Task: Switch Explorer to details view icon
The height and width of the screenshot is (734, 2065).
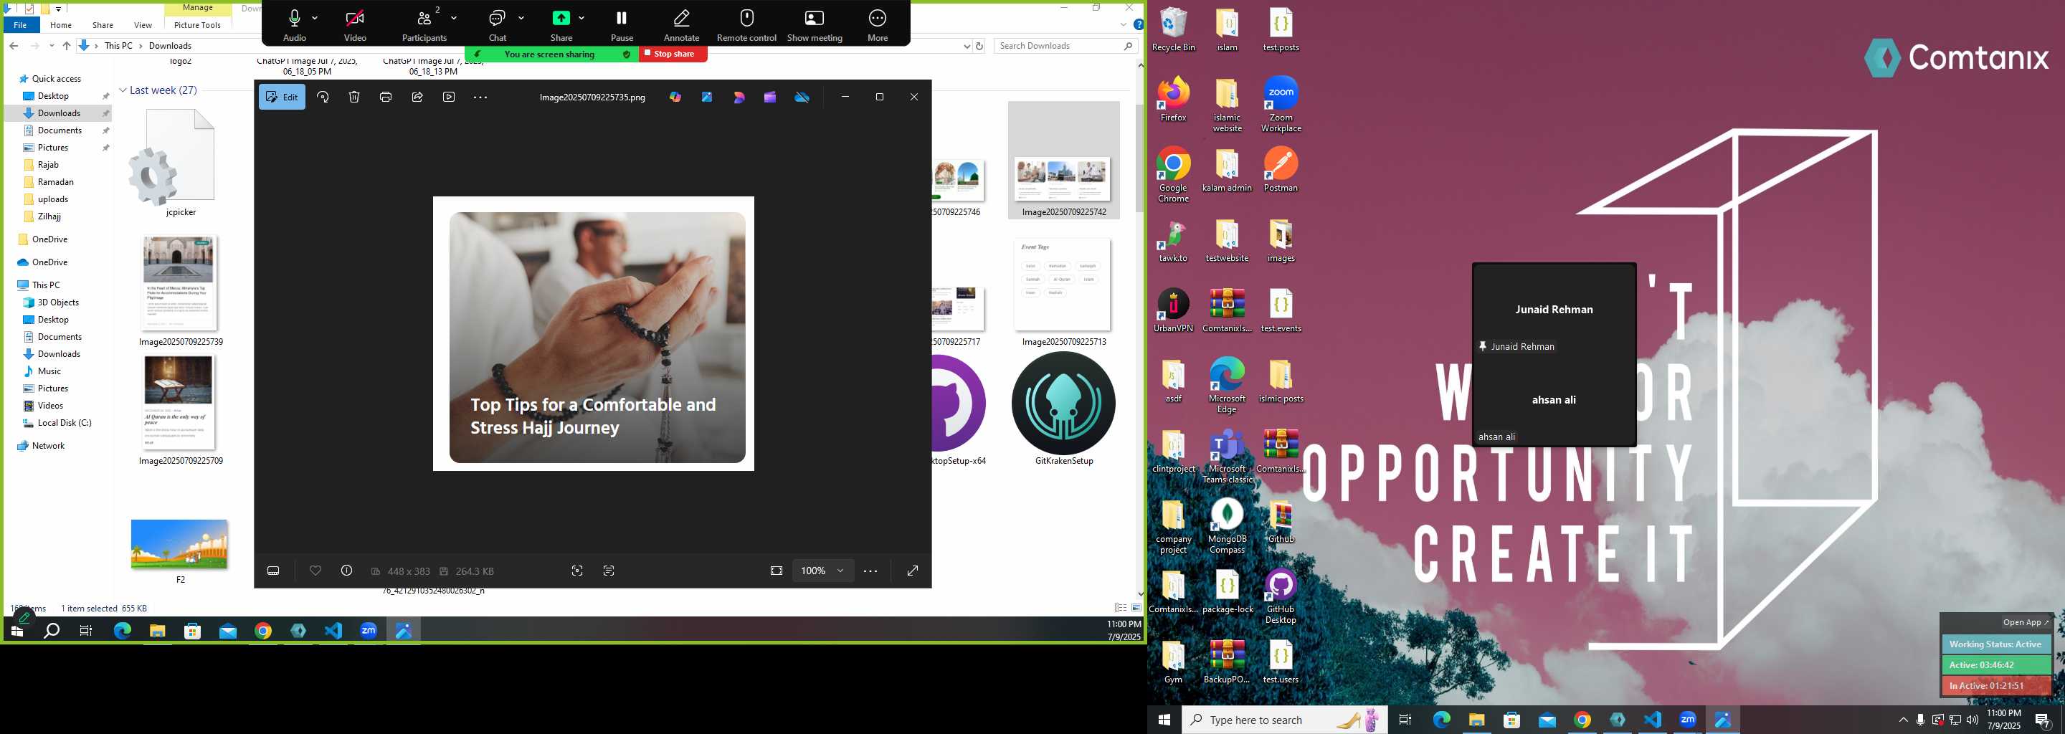Action: pos(1121,608)
